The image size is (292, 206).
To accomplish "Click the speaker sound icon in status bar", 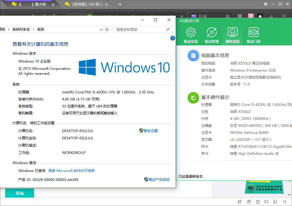I will pyautogui.click(x=266, y=202).
